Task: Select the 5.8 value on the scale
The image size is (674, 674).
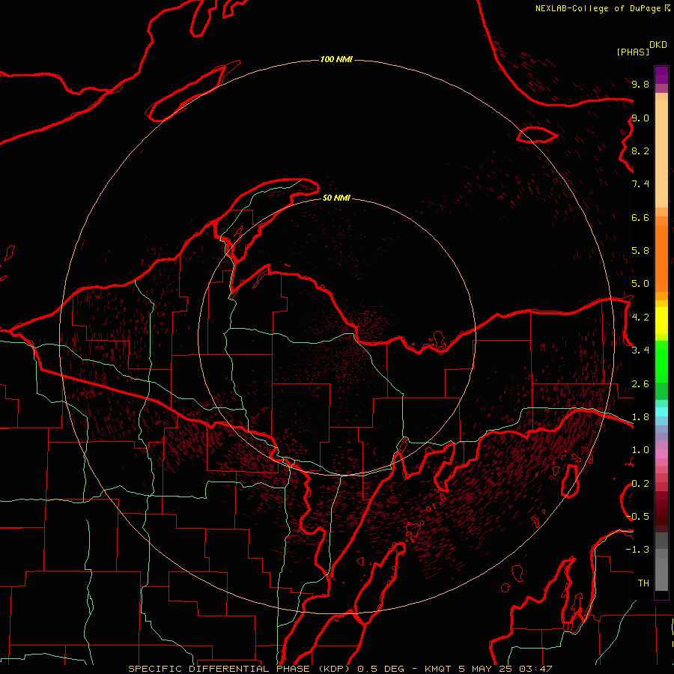Action: (640, 251)
